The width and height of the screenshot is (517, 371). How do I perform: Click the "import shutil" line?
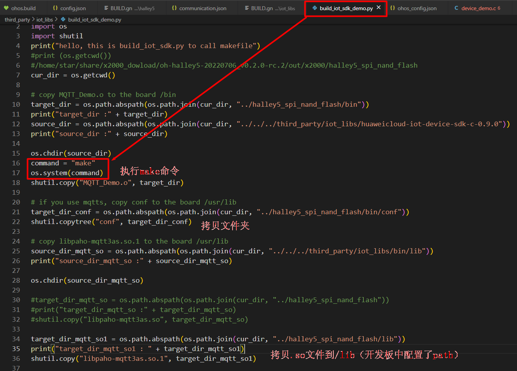coord(57,36)
